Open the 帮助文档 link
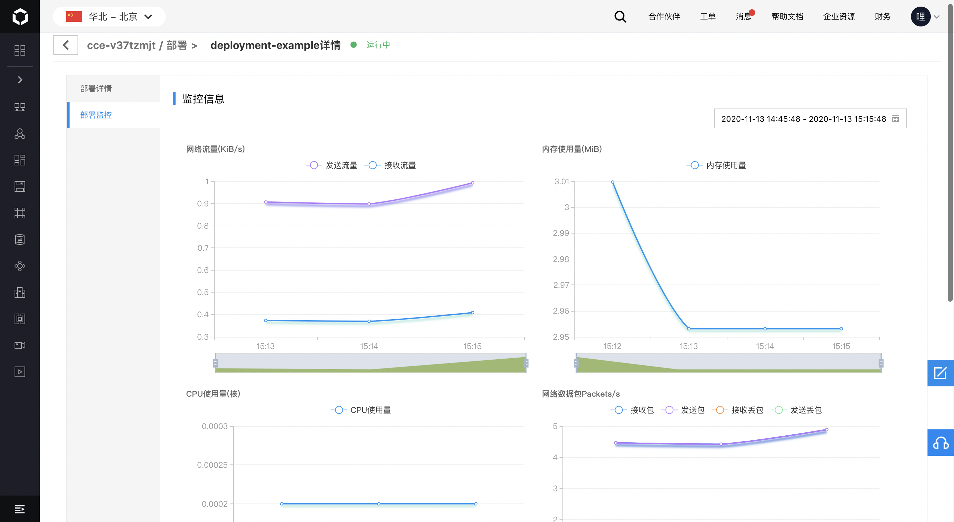 pos(787,17)
